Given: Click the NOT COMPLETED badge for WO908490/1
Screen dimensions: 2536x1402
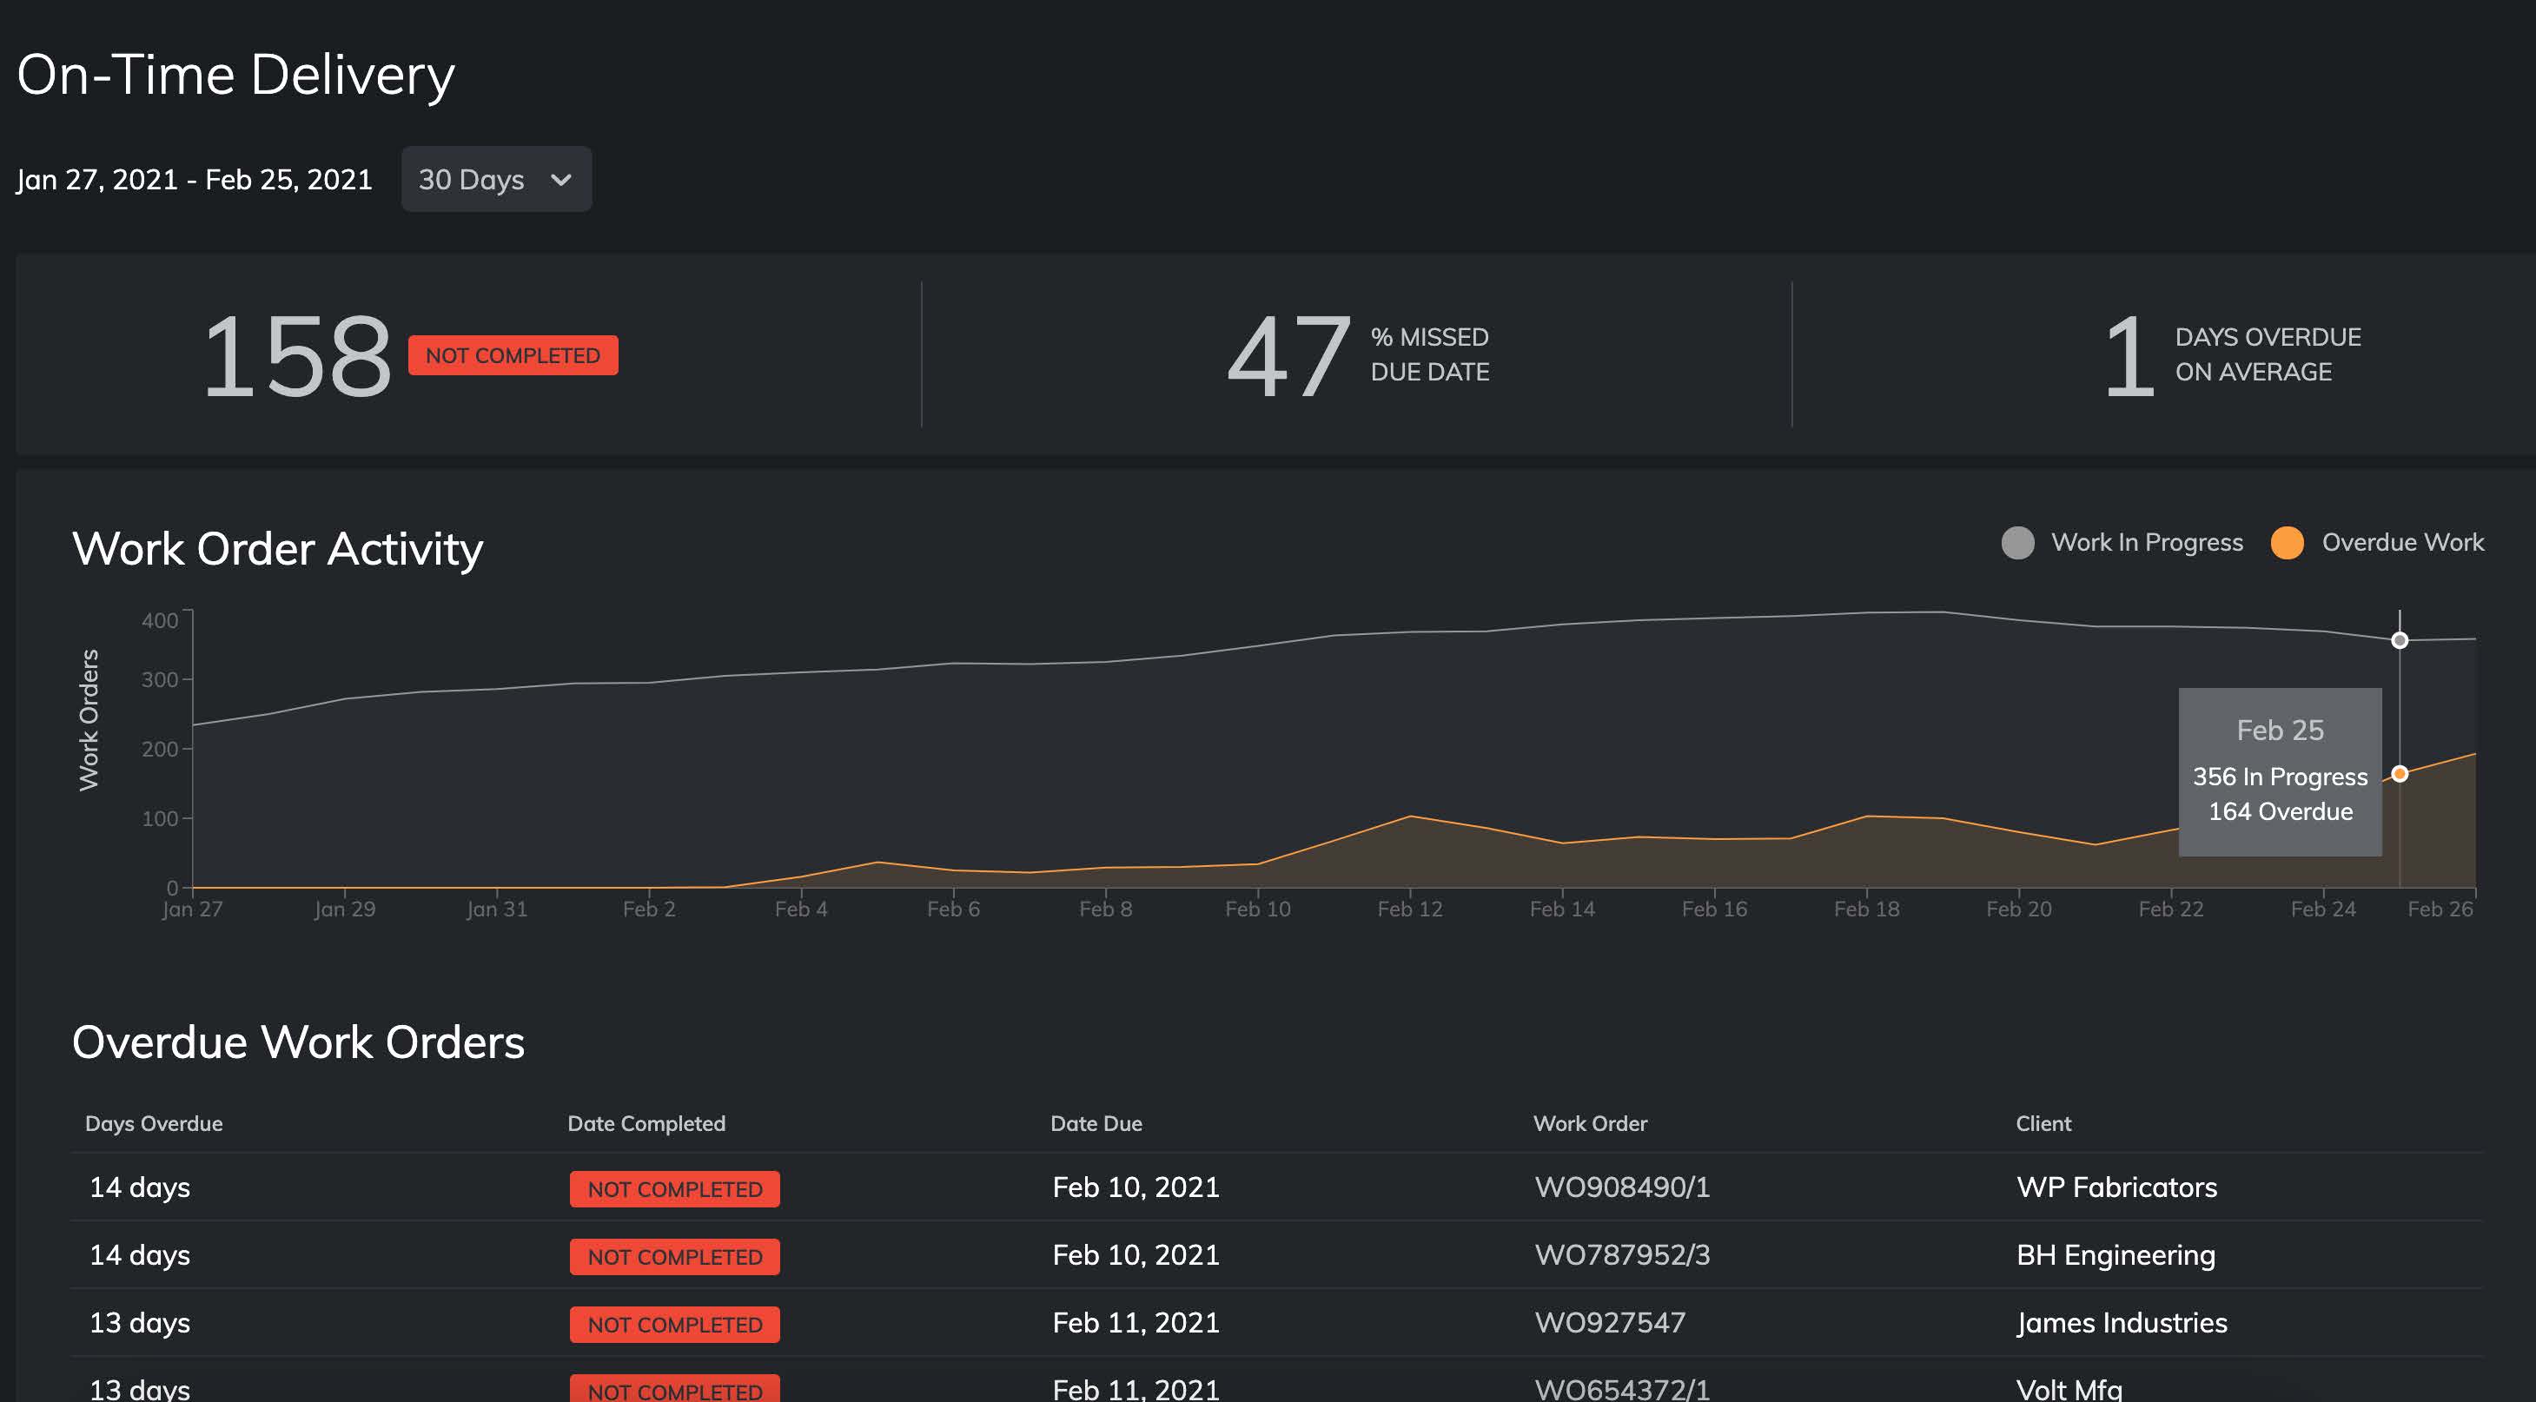Looking at the screenshot, I should coord(674,1188).
